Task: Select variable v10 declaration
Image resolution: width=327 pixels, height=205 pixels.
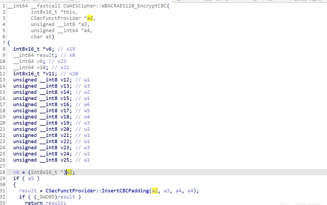Action: pyautogui.click(x=41, y=67)
